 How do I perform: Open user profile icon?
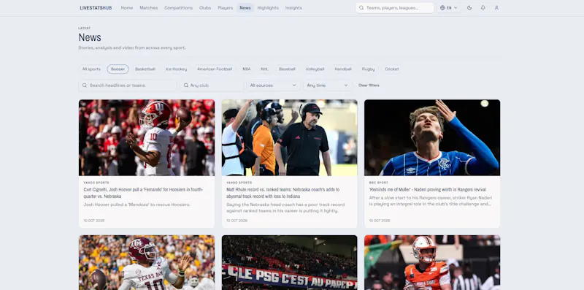(x=496, y=8)
